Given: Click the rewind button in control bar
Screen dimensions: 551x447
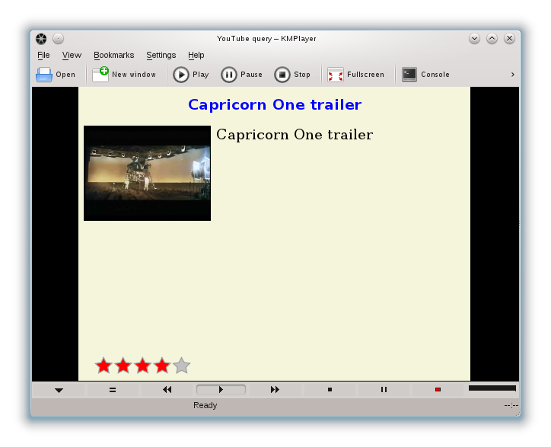Looking at the screenshot, I should (x=167, y=390).
